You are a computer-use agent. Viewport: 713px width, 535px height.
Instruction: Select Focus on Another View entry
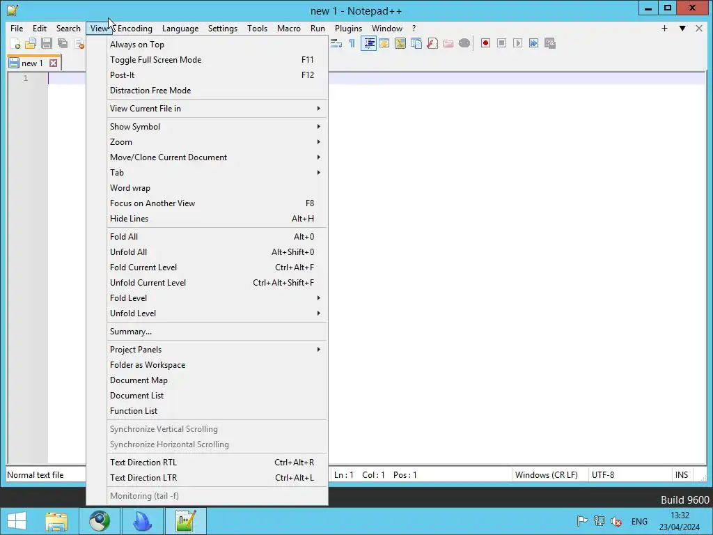click(x=217, y=203)
